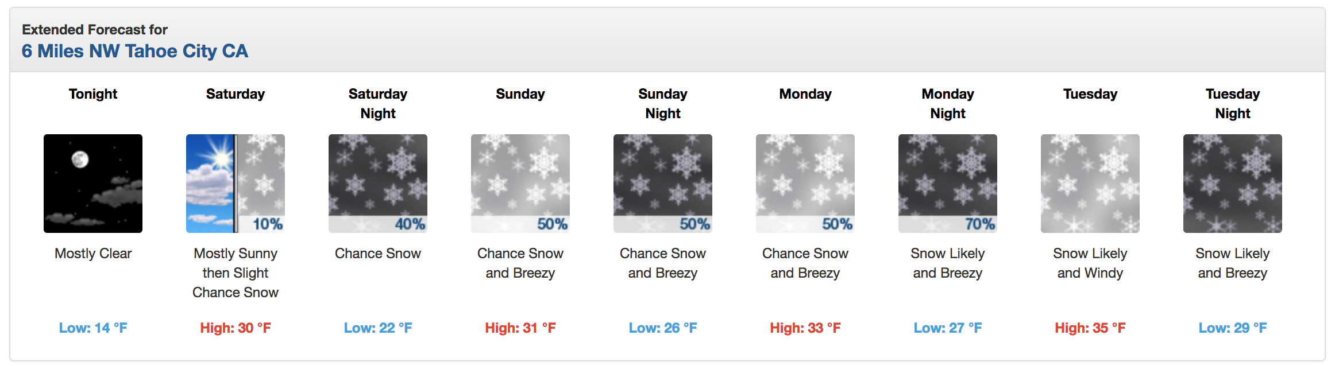Click Monday's 50% chance snow icon
This screenshot has height=366, width=1335.
click(805, 184)
